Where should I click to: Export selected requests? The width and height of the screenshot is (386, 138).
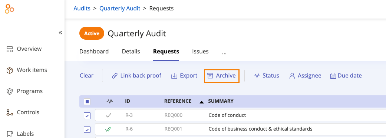click(184, 76)
